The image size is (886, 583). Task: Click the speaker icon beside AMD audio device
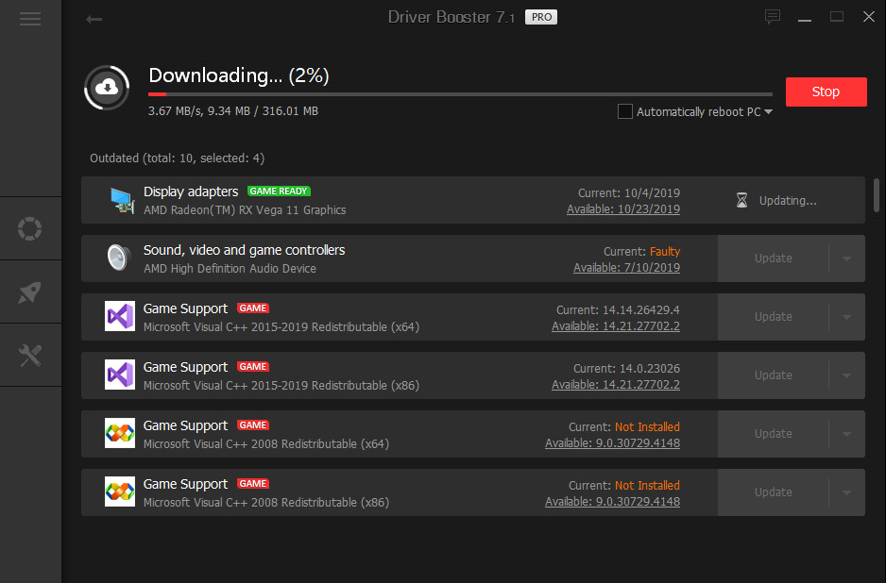tap(117, 258)
